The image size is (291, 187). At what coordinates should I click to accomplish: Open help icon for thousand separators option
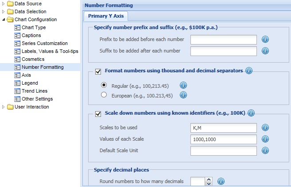pos(249,71)
